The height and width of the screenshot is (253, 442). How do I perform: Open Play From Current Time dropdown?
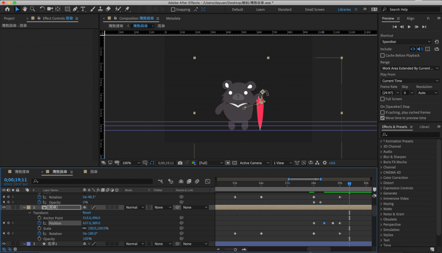point(410,81)
